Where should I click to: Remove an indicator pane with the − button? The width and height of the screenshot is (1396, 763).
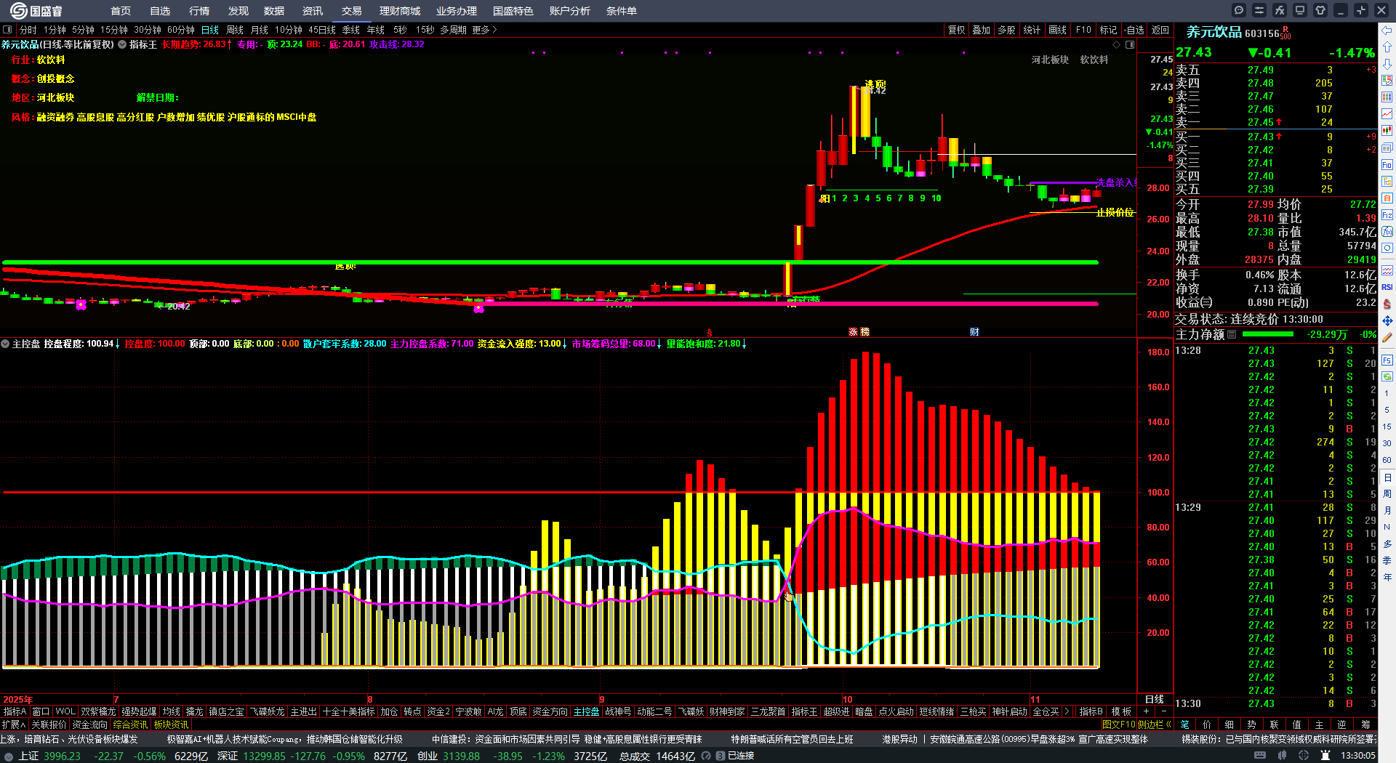1164,711
